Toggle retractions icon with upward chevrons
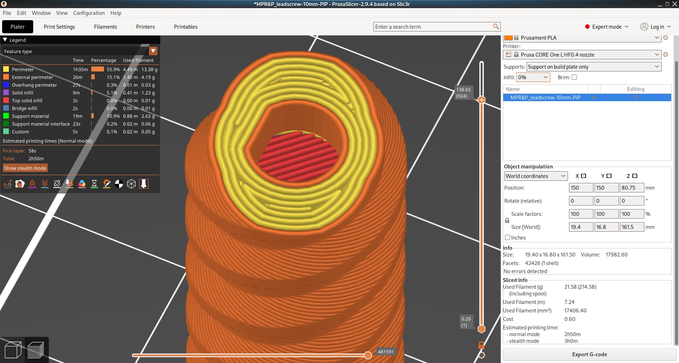 [x=32, y=184]
